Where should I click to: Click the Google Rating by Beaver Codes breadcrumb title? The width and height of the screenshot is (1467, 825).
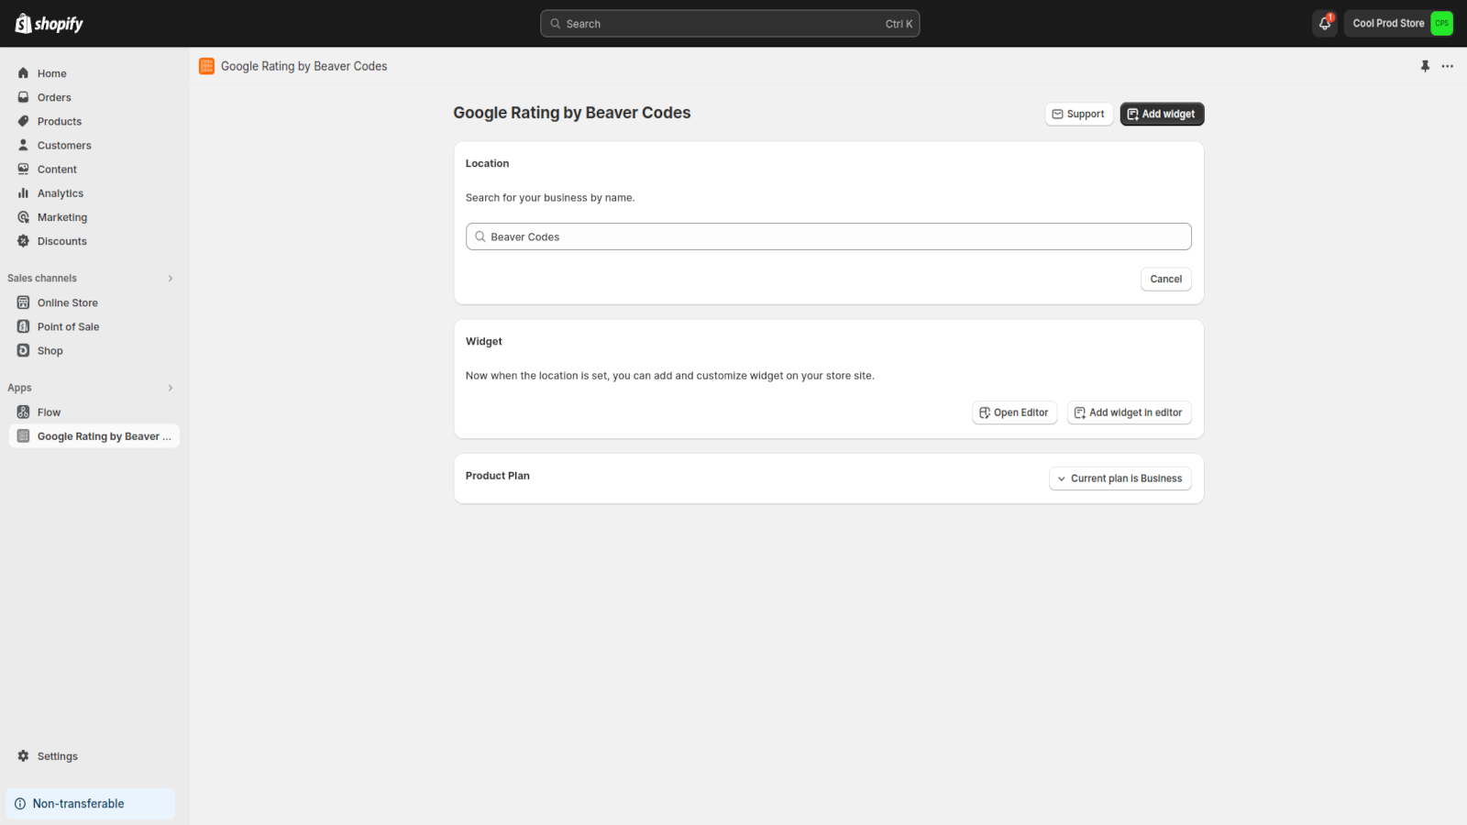[x=303, y=66]
